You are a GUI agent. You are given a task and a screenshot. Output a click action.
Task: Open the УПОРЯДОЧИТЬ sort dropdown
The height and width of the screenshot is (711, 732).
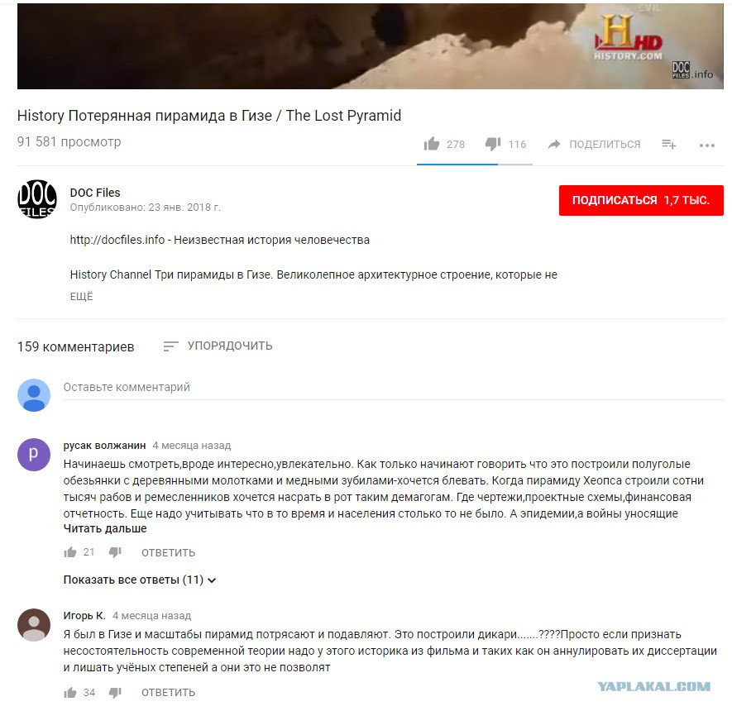(218, 346)
